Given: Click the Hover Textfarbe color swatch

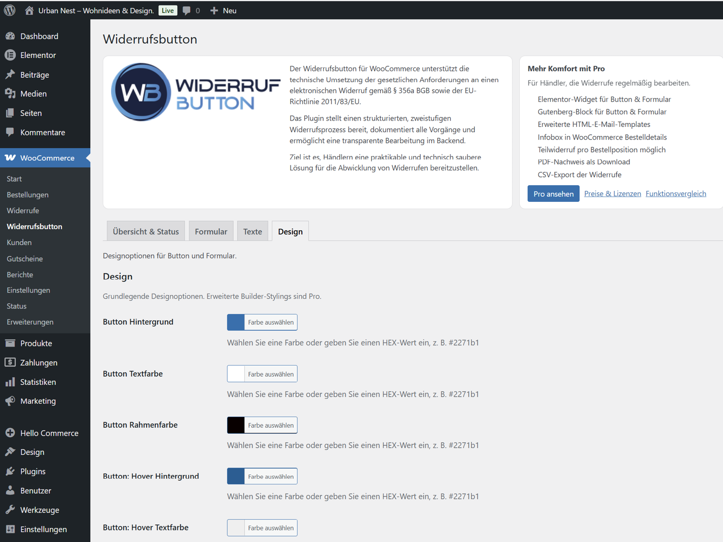Looking at the screenshot, I should point(236,528).
